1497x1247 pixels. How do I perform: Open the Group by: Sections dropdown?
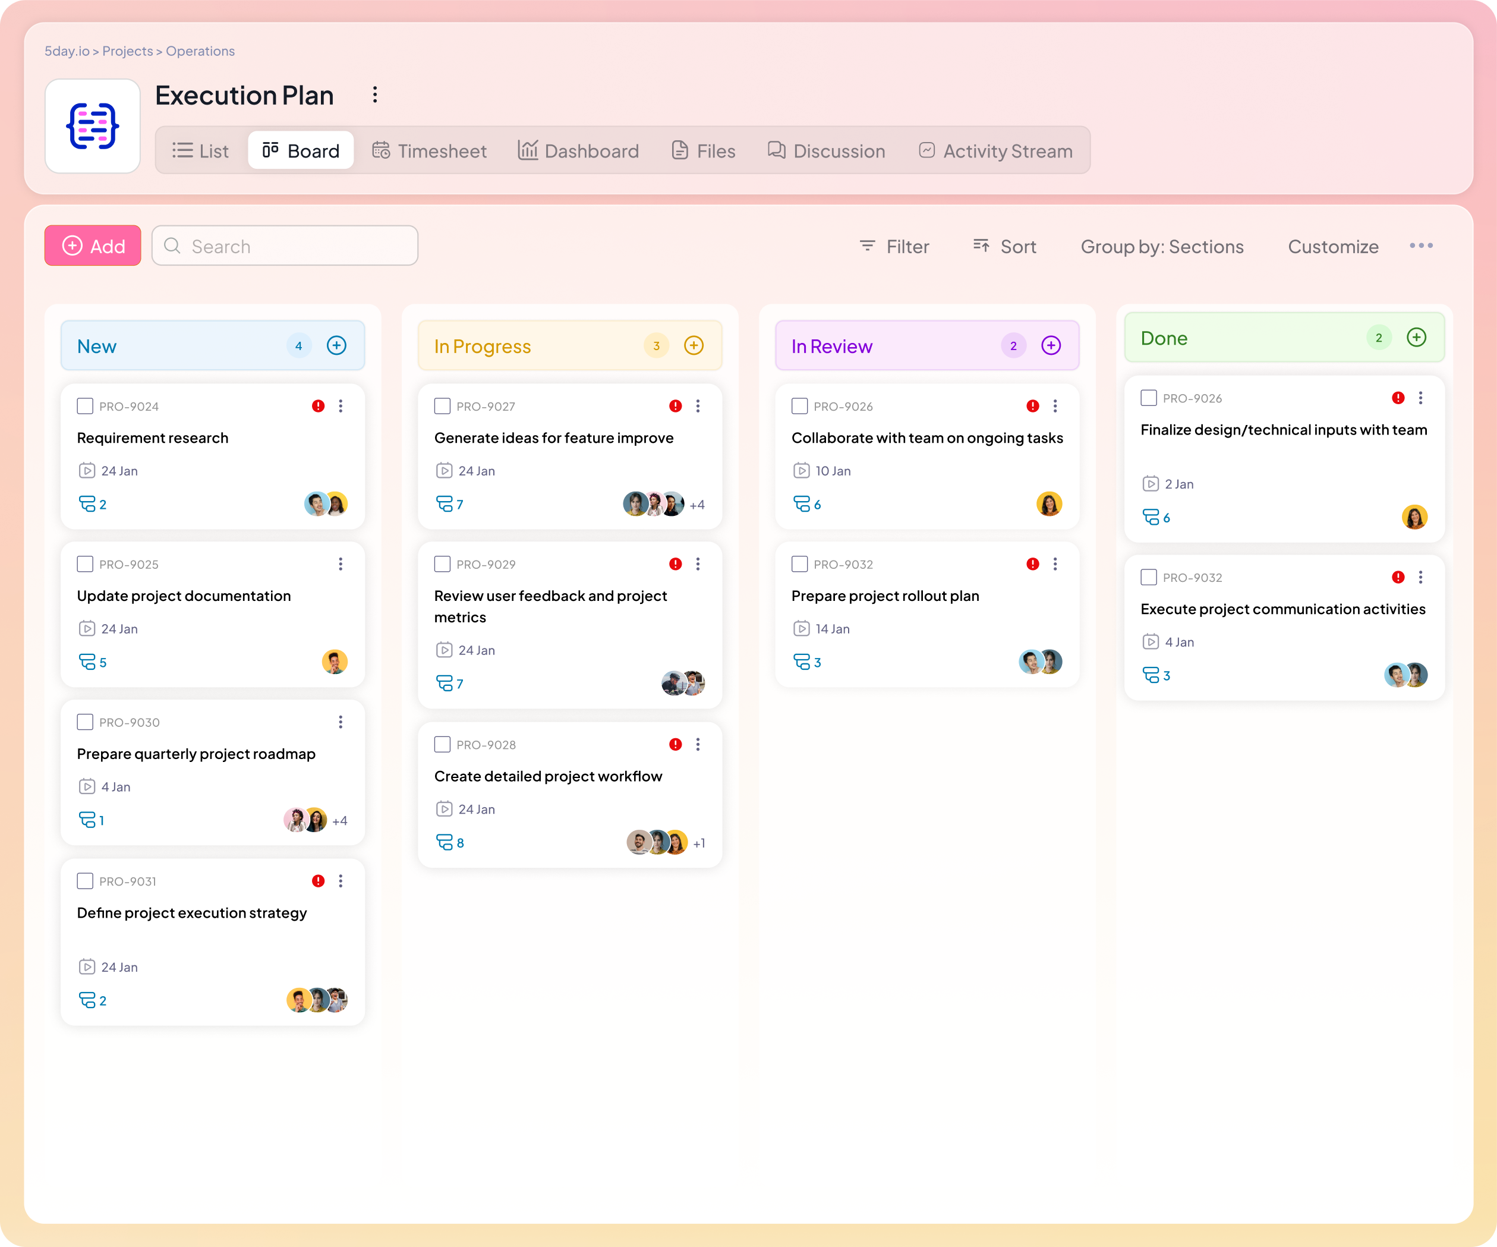coord(1161,246)
